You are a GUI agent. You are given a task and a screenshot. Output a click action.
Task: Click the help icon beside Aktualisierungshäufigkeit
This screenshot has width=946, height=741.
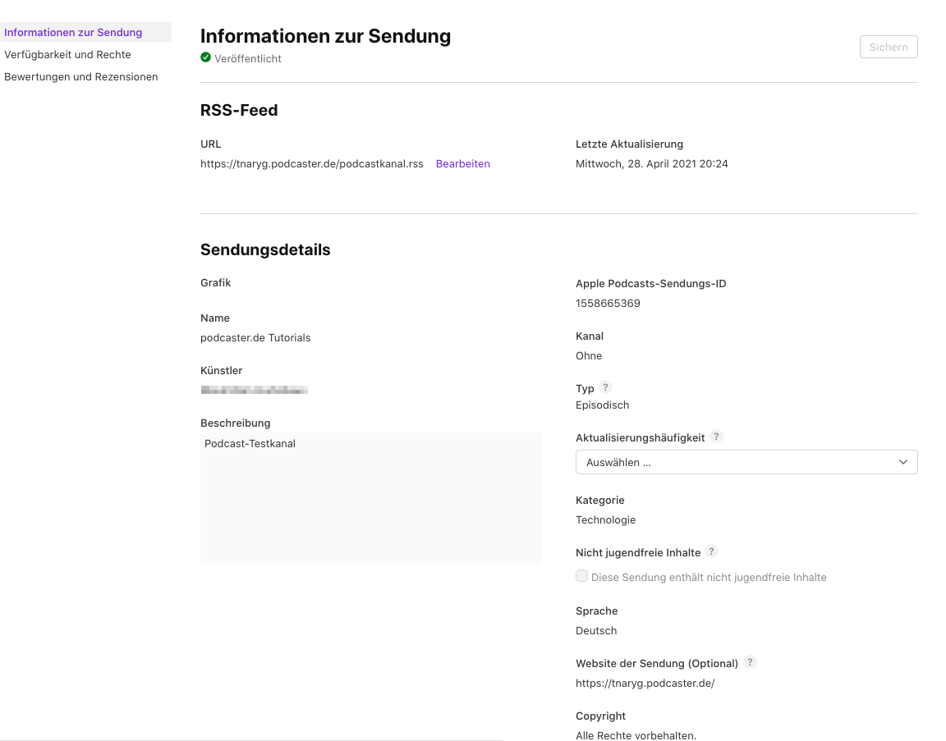point(716,437)
